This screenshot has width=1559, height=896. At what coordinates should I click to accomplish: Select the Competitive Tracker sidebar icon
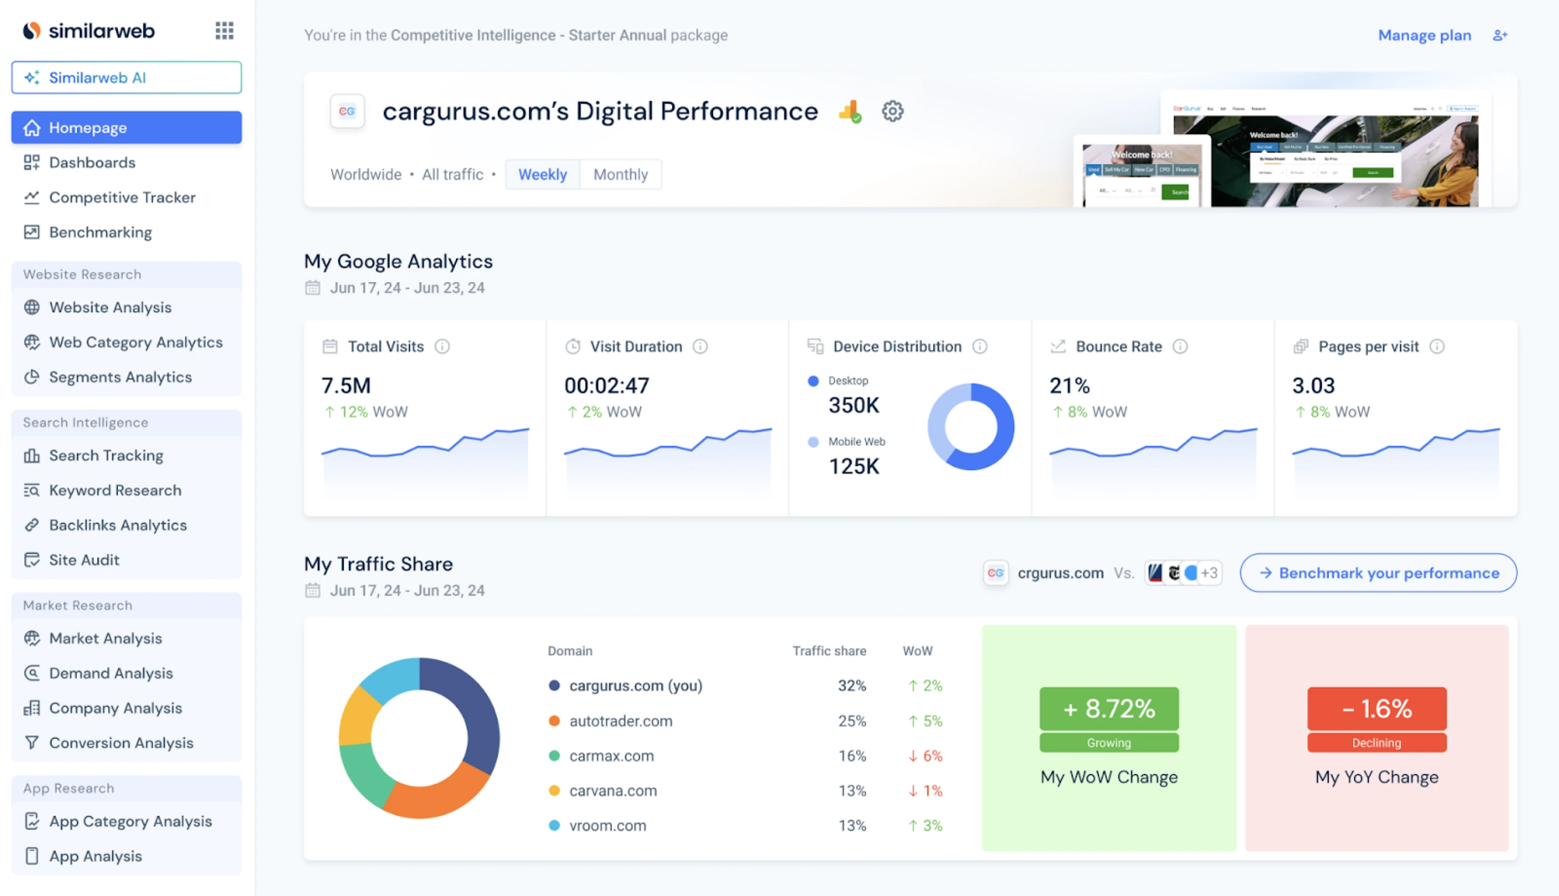[33, 197]
